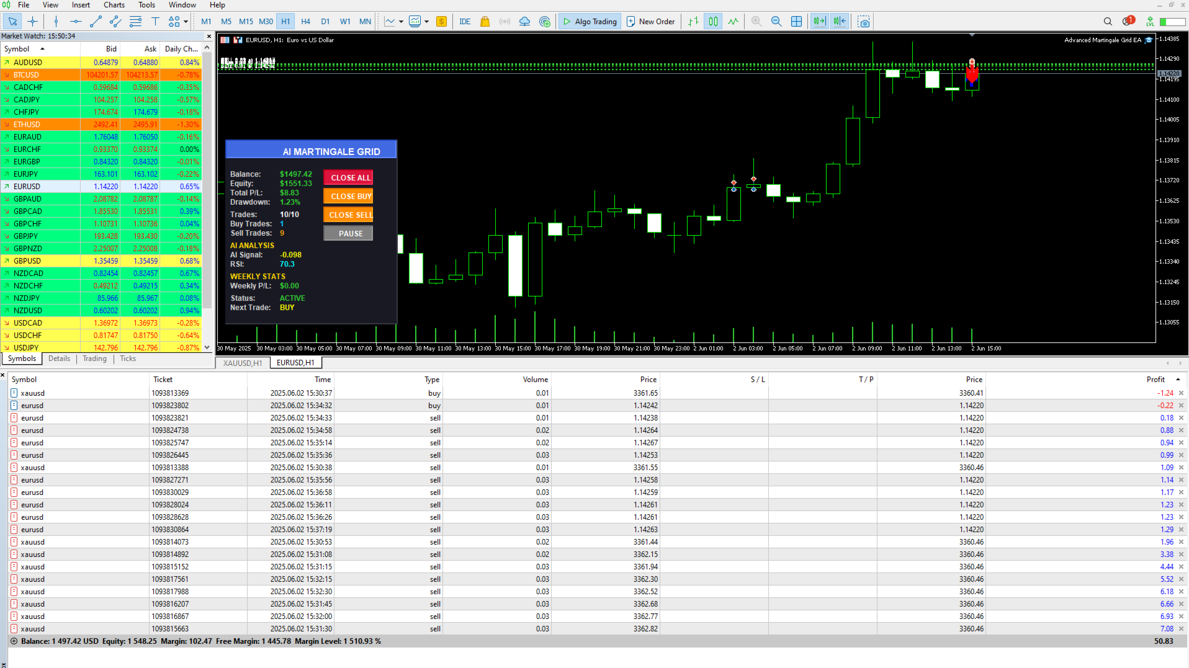Open the line studies dropdown
The height and width of the screenshot is (668, 1189).
tap(184, 21)
